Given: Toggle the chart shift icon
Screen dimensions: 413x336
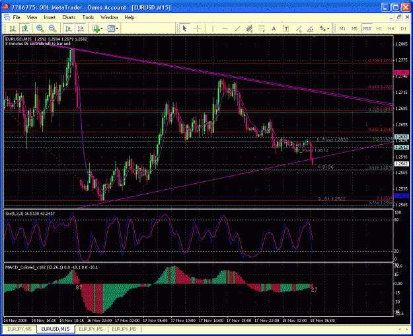Looking at the screenshot, I should tap(81, 28).
